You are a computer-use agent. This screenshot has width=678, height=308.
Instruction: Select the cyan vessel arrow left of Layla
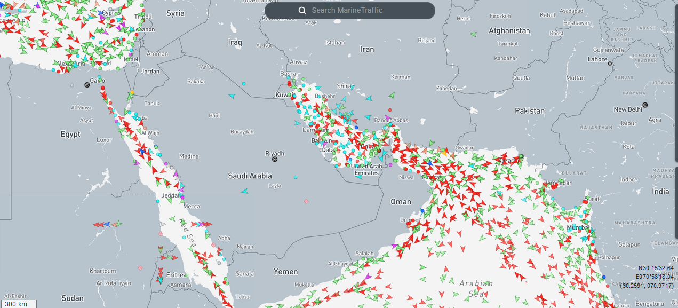[244, 191]
